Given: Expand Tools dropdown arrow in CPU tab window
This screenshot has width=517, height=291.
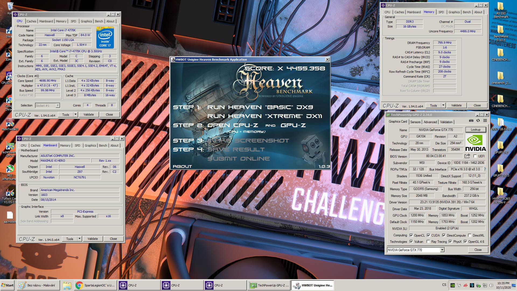Looking at the screenshot, I should click(x=75, y=115).
